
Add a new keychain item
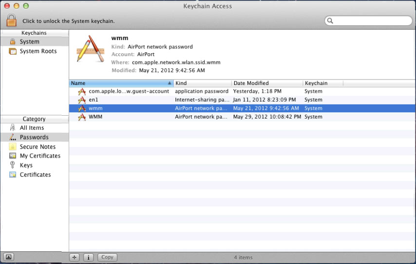tap(74, 257)
